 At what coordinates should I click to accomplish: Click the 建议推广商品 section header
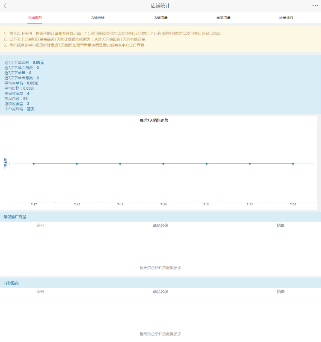tap(15, 217)
